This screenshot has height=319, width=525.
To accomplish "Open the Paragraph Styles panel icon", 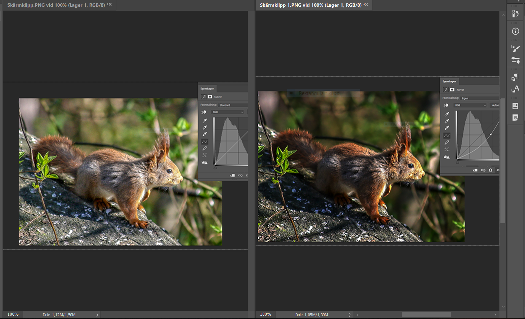I will coord(515,78).
